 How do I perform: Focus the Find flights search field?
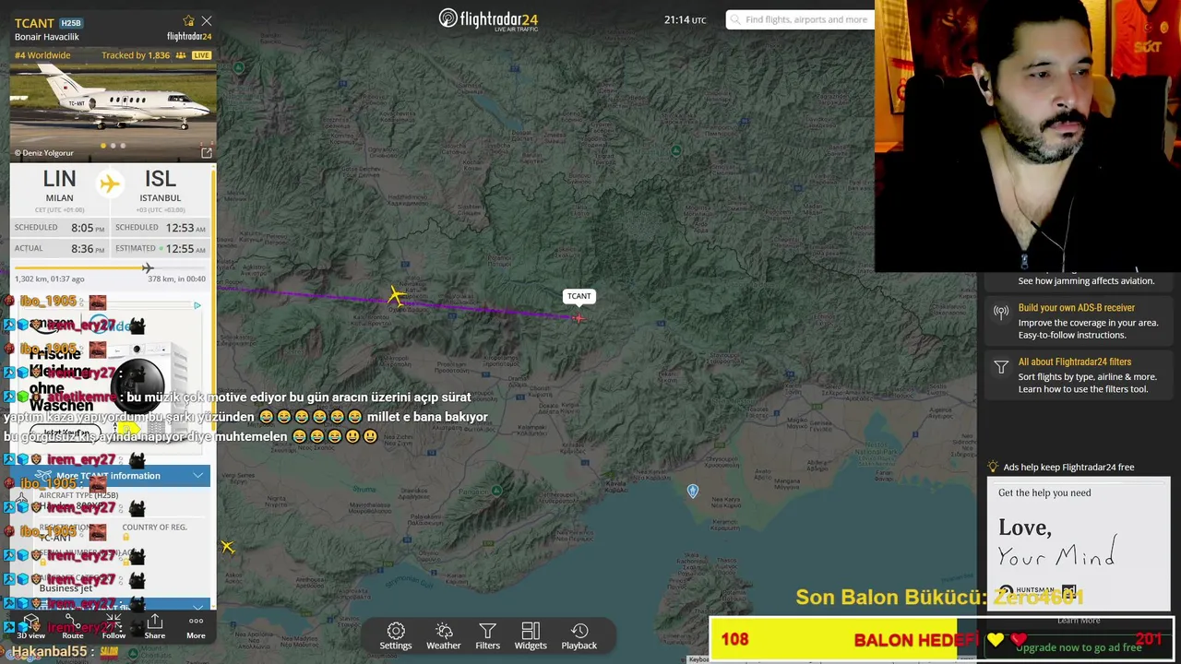(800, 19)
